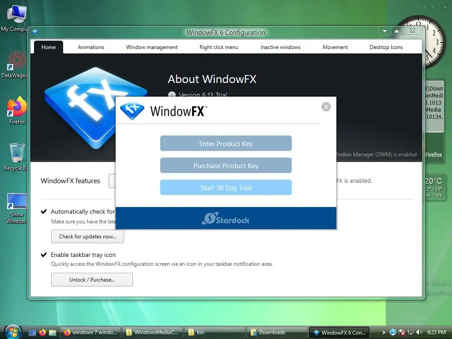Open the Movement tab
The width and height of the screenshot is (452, 339).
pyautogui.click(x=335, y=47)
